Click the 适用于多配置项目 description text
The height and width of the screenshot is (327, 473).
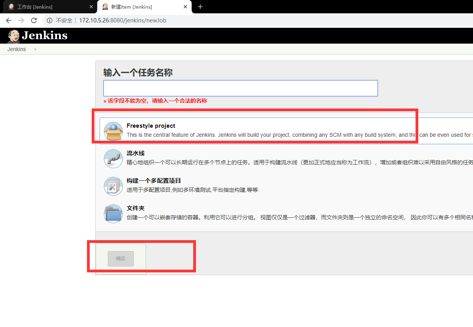pos(193,190)
